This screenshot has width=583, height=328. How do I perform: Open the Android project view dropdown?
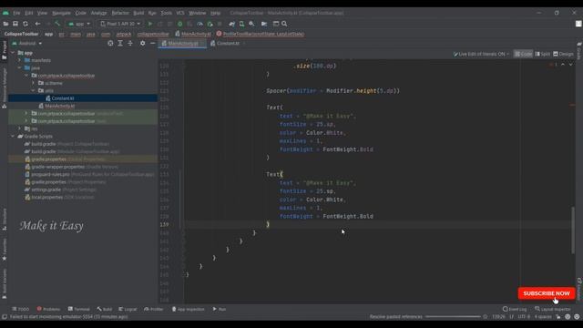point(26,43)
